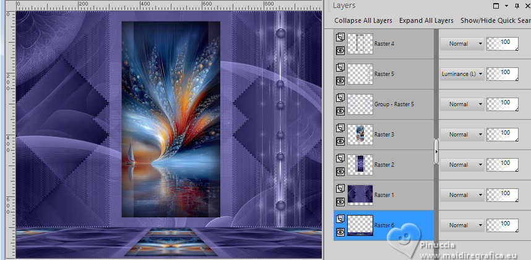Click Expand All Layers
Image resolution: width=531 pixels, height=260 pixels.
coord(426,20)
